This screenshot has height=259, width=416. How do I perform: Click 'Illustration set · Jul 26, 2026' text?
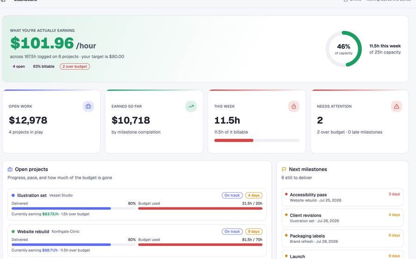(314, 221)
